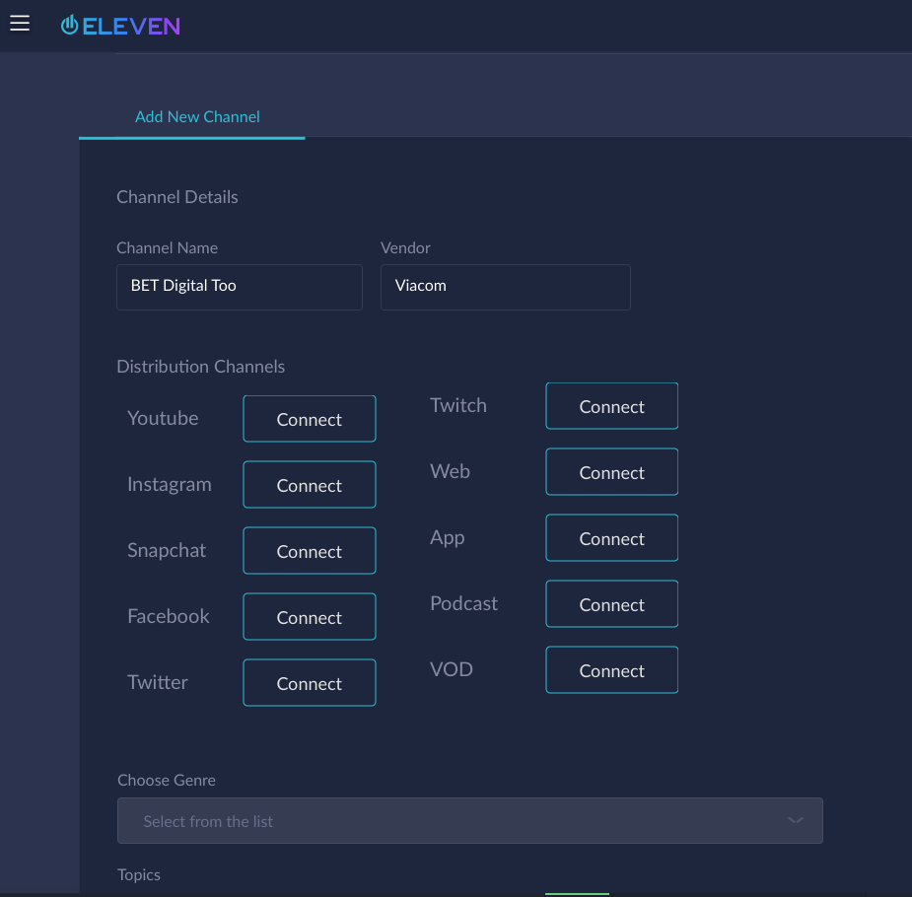Image resolution: width=912 pixels, height=897 pixels.
Task: Connect the Twitch channel
Action: point(612,406)
